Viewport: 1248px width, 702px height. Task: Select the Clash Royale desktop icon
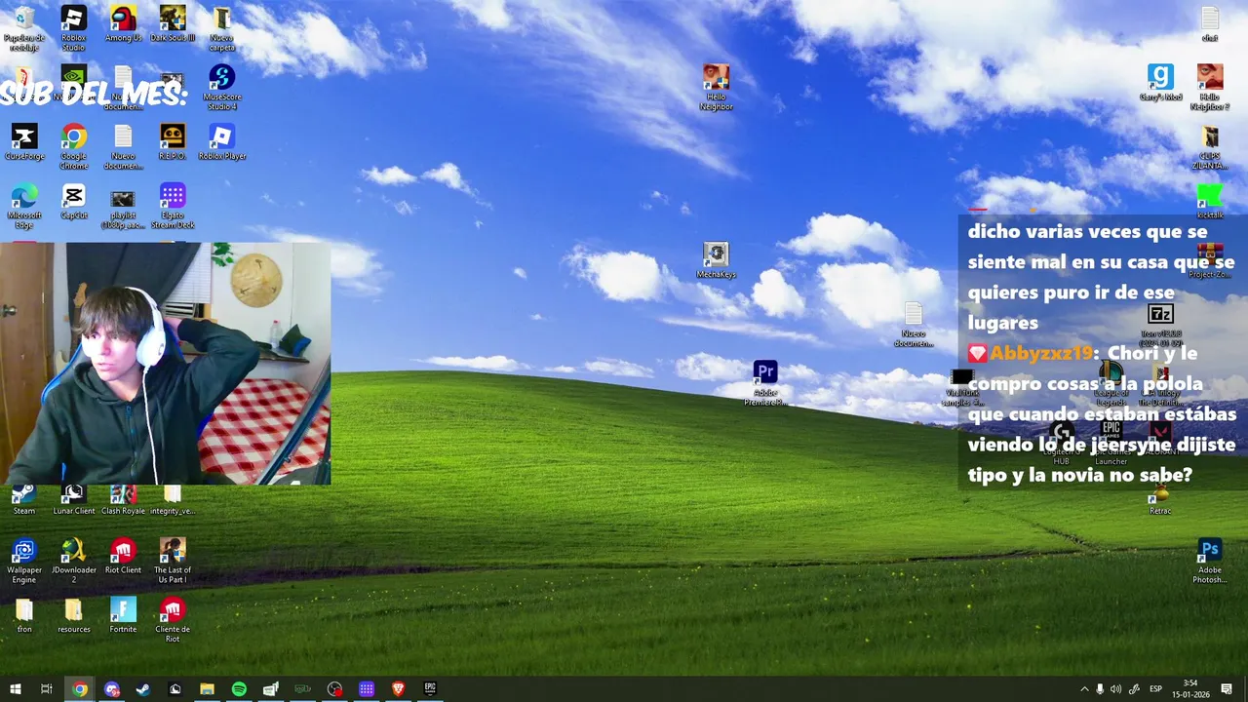pos(123,499)
